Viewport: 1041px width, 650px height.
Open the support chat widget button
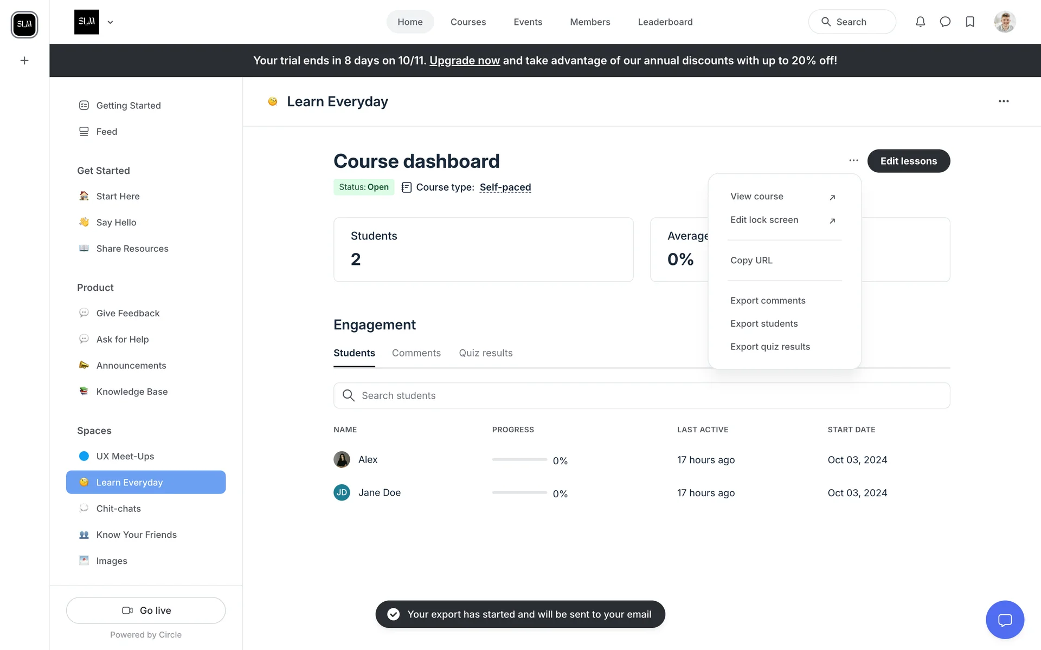[1005, 620]
